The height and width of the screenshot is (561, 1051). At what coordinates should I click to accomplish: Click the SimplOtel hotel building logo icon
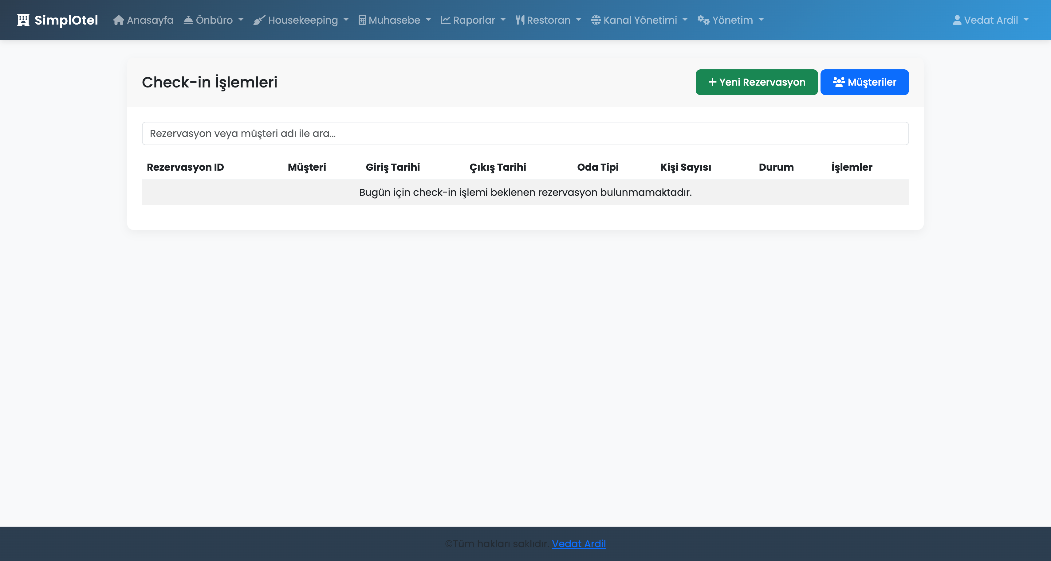(23, 20)
